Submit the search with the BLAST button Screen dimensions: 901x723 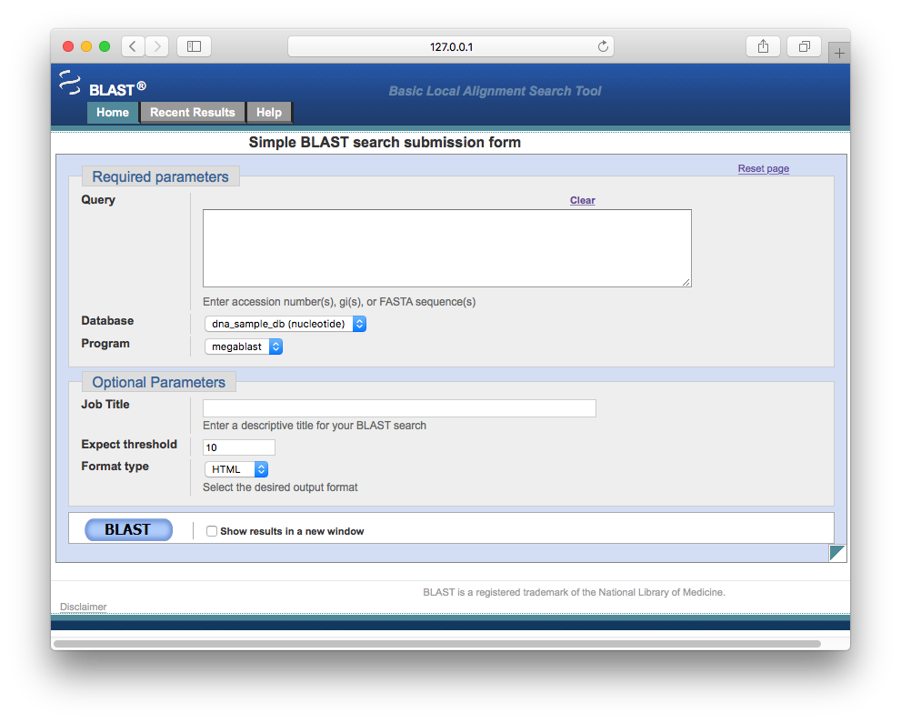pyautogui.click(x=129, y=529)
